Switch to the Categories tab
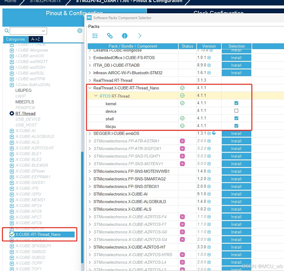This screenshot has height=271, width=284. (x=15, y=39)
